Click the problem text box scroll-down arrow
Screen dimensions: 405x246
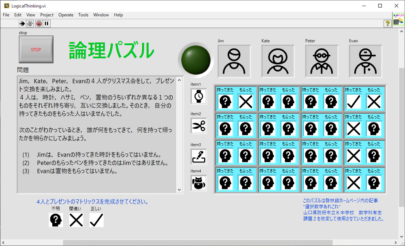(179, 189)
